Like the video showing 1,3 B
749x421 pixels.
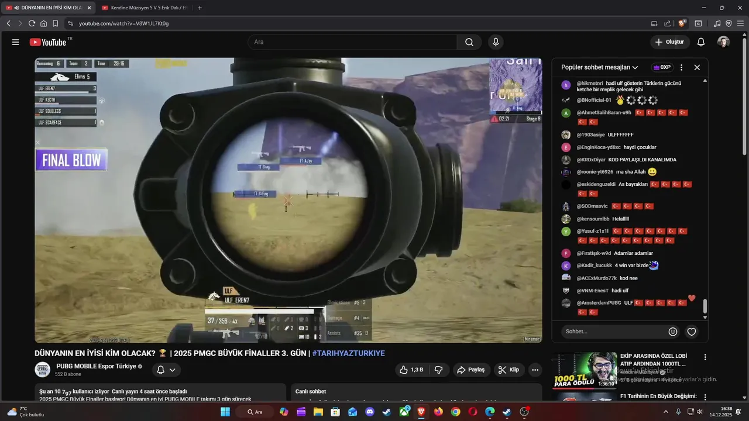(x=411, y=370)
